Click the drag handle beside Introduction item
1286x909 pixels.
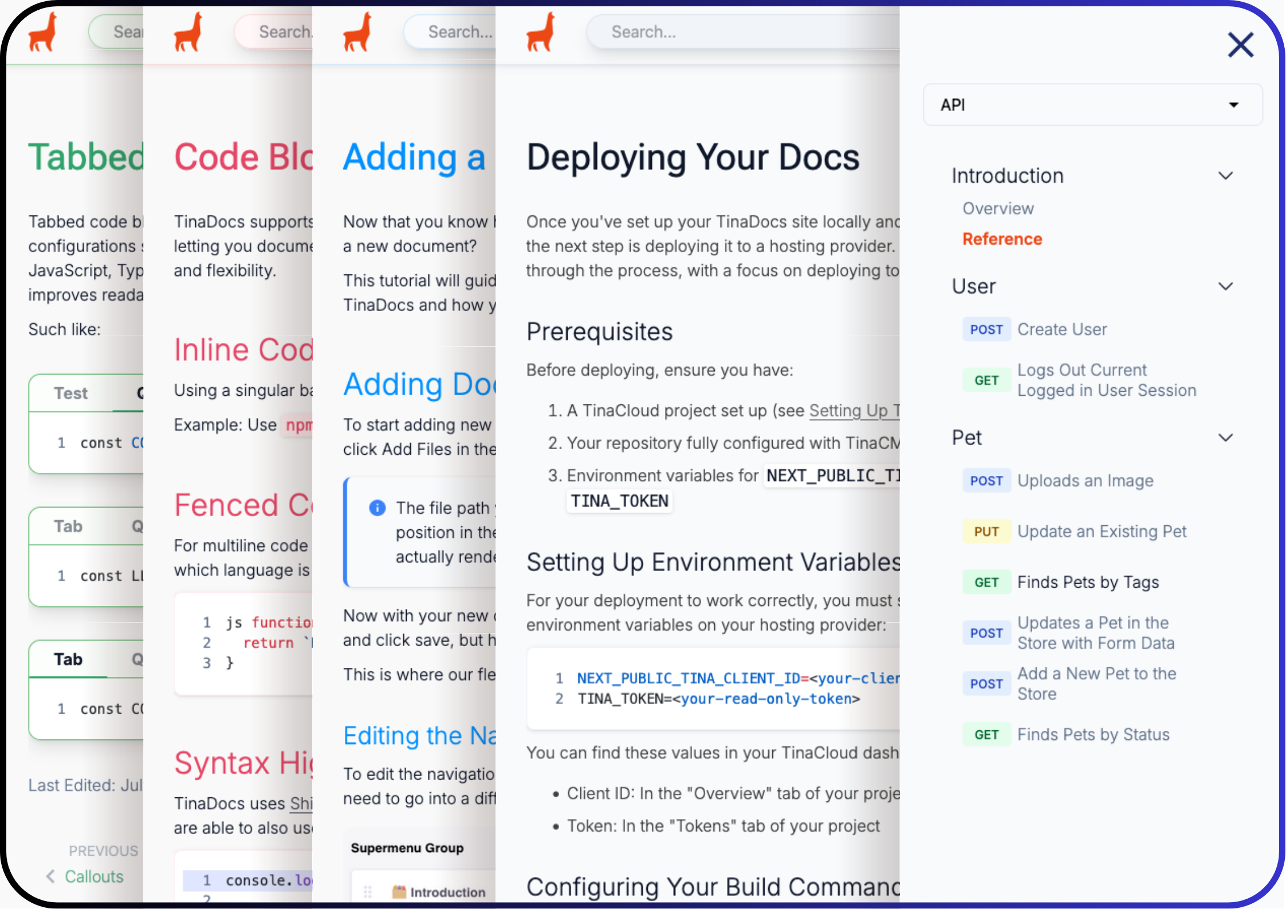tap(368, 892)
